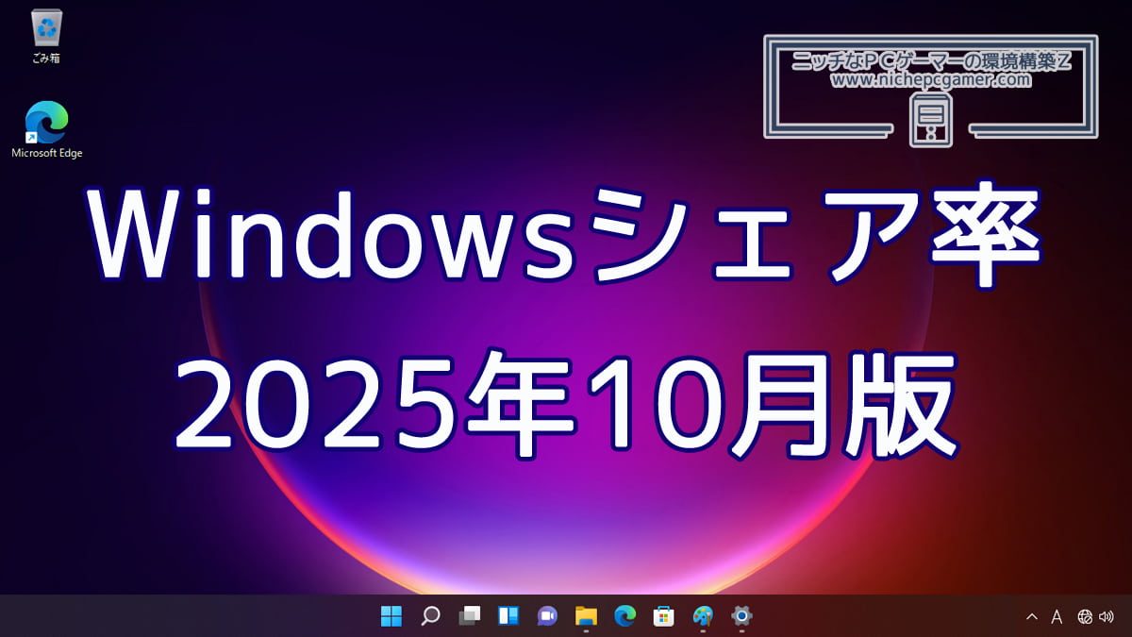Open Windows Search from the taskbar
Screen dimensions: 1132x637
pyautogui.click(x=430, y=616)
